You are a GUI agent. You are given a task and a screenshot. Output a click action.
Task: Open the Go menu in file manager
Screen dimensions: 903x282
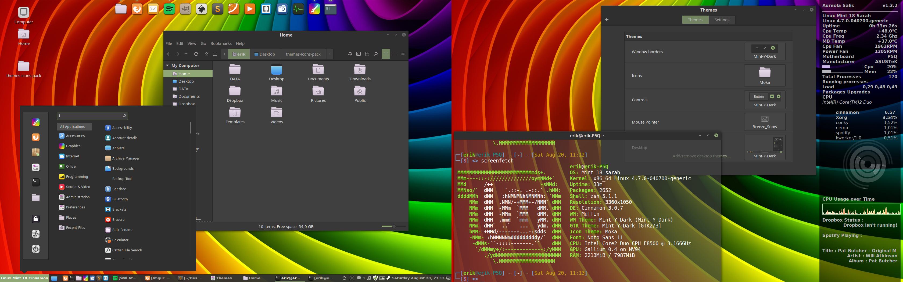tap(203, 44)
